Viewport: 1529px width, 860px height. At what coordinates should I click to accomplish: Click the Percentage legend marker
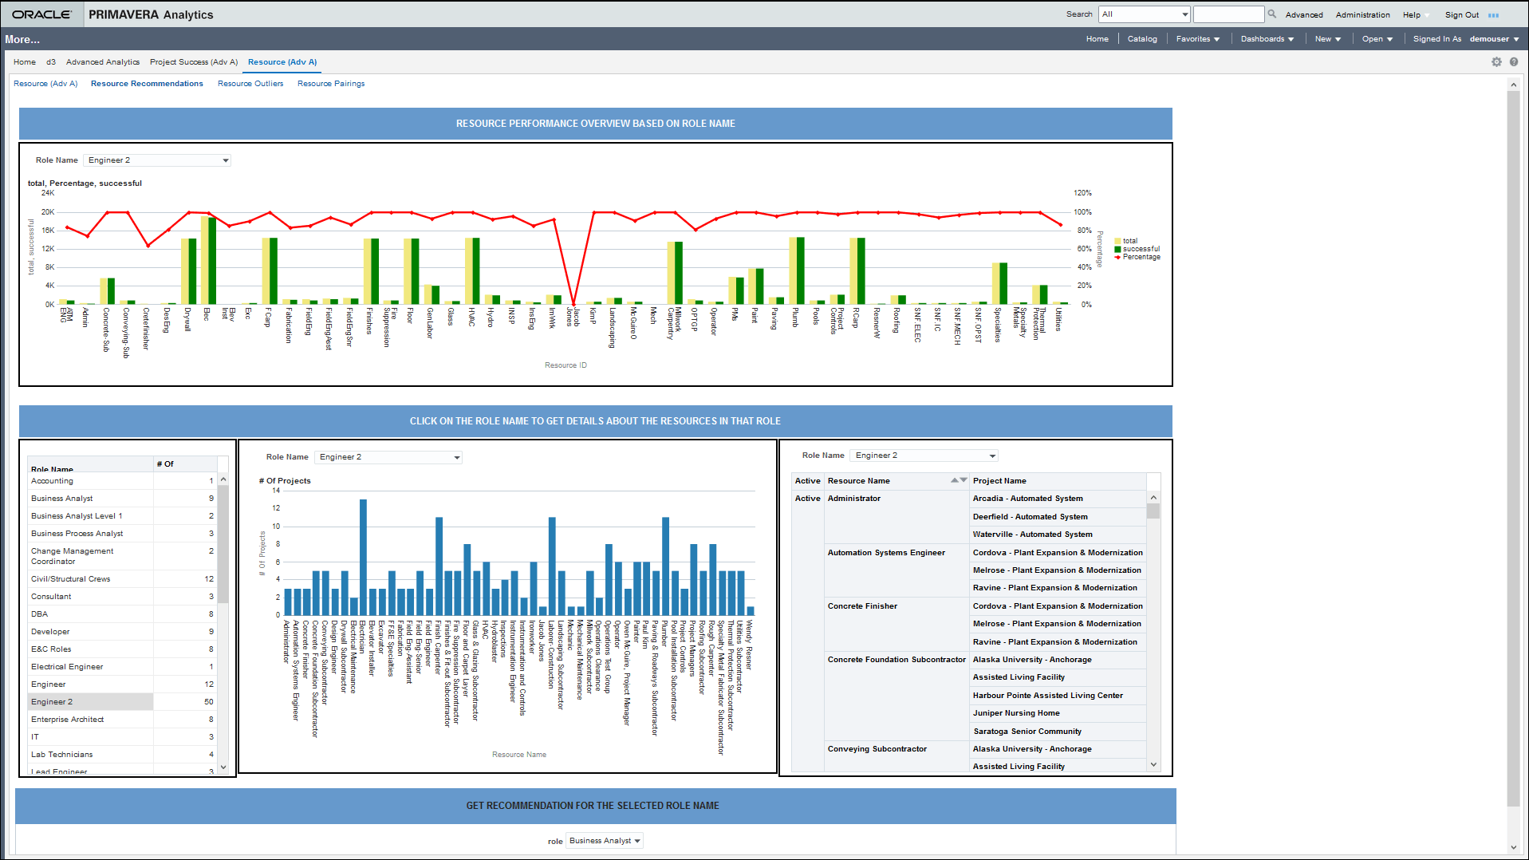pos(1118,257)
